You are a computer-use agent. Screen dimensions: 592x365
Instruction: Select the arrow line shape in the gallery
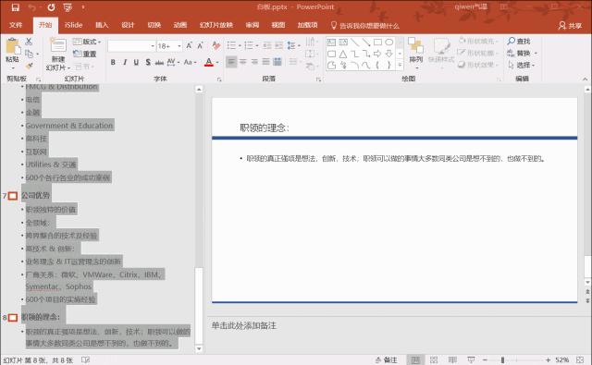point(366,42)
